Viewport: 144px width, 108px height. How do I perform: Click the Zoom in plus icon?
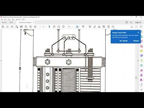point(63,27)
